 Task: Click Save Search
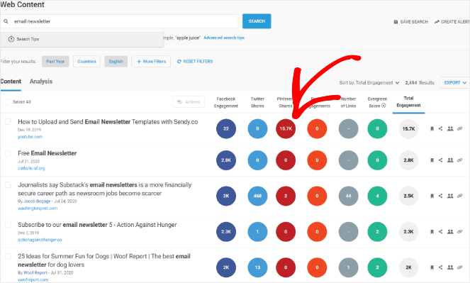pos(411,22)
